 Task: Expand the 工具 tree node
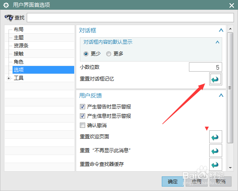click(9, 79)
